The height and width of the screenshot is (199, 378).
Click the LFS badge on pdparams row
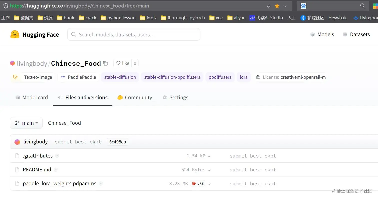(198, 184)
